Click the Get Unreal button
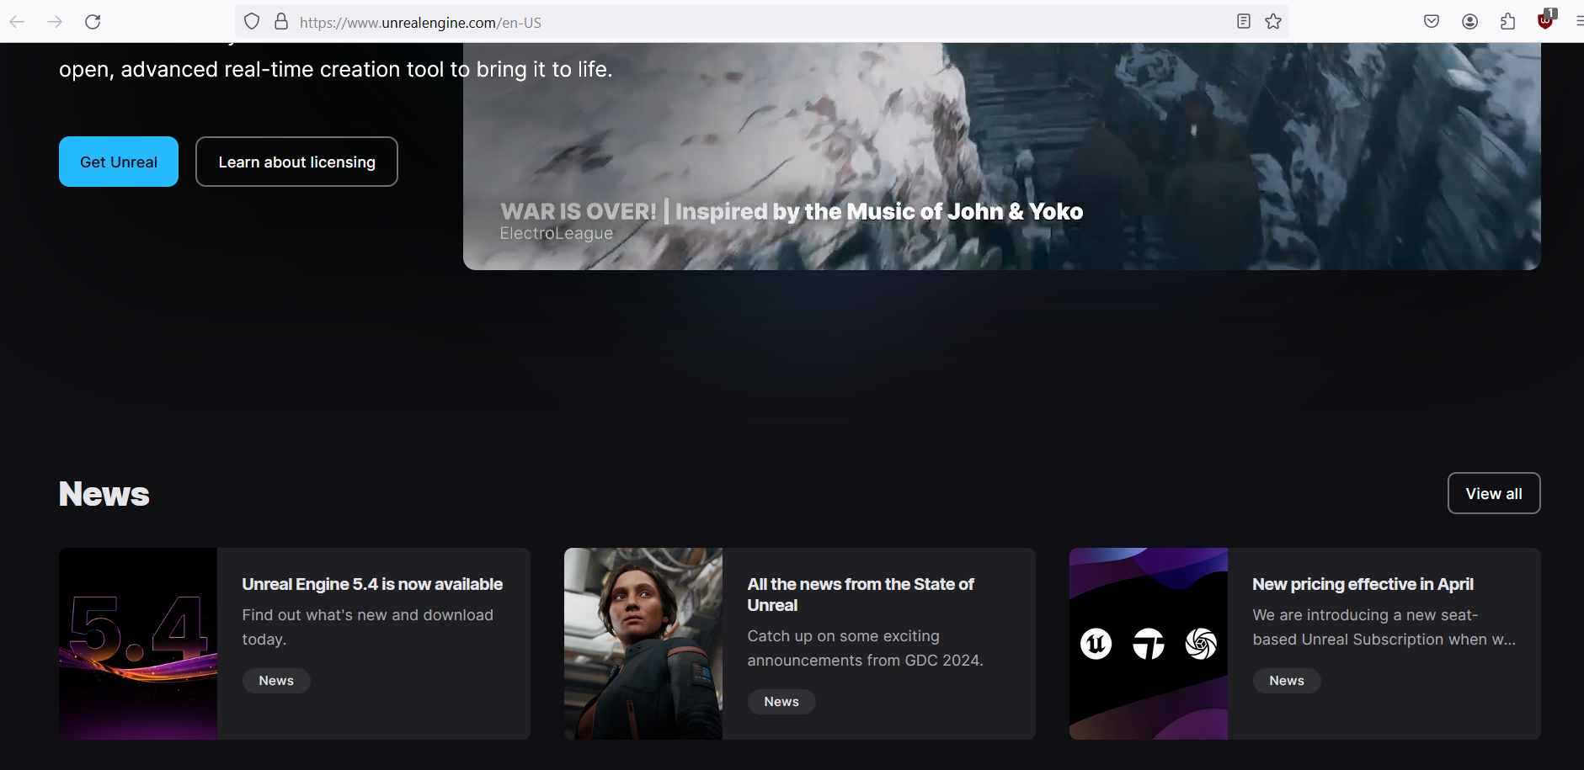The height and width of the screenshot is (770, 1584). coord(119,162)
